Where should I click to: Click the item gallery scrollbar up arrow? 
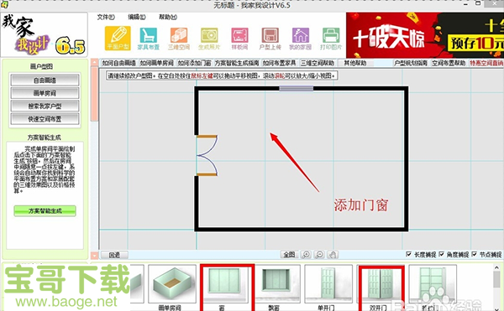coord(496,267)
